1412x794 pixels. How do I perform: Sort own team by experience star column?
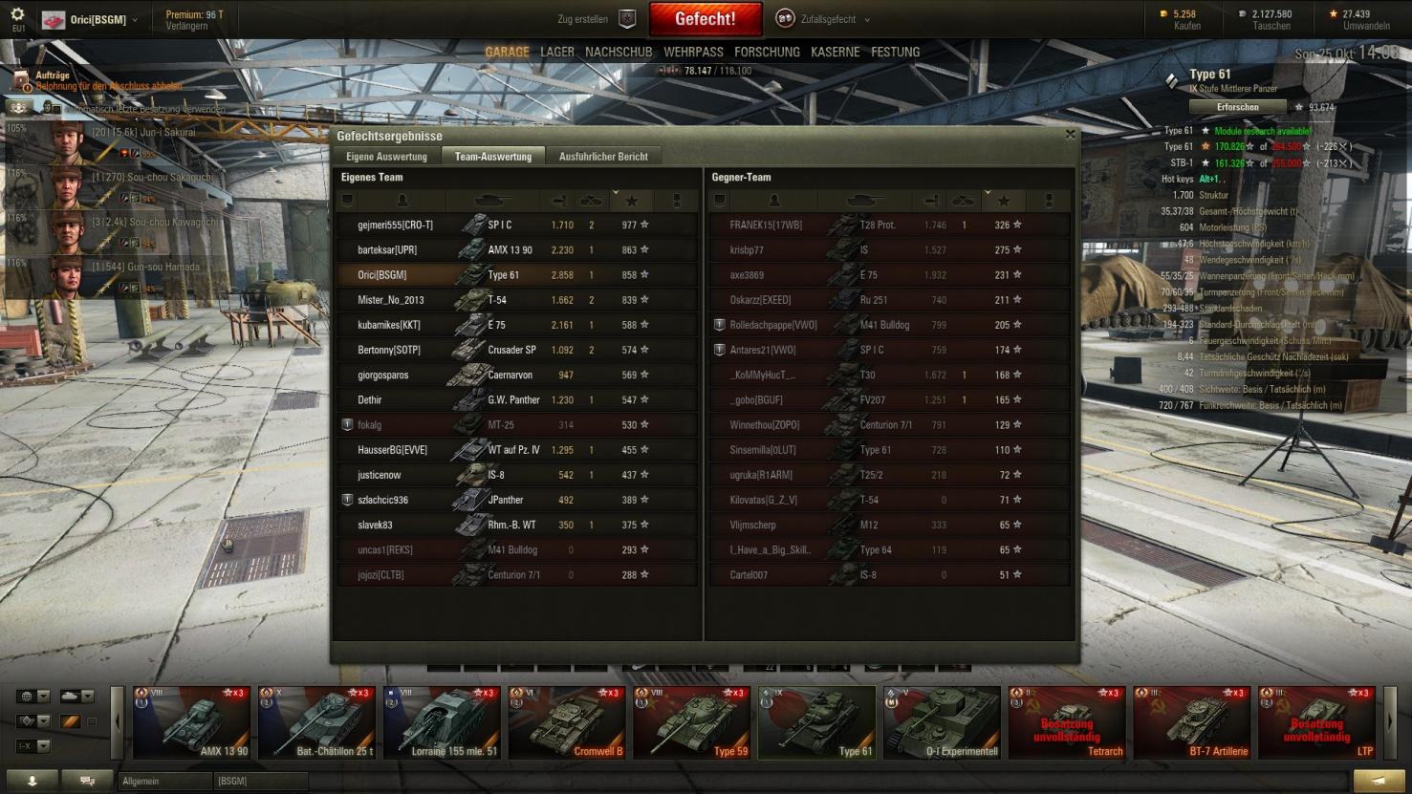pyautogui.click(x=632, y=201)
